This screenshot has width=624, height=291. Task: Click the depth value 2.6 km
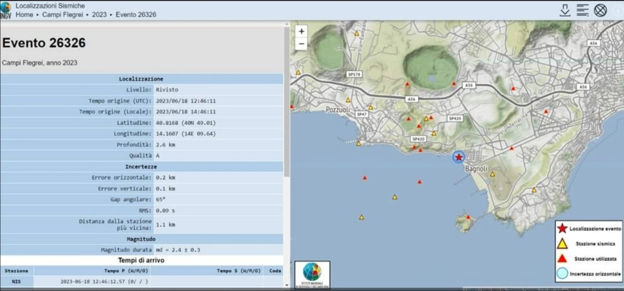click(x=165, y=144)
